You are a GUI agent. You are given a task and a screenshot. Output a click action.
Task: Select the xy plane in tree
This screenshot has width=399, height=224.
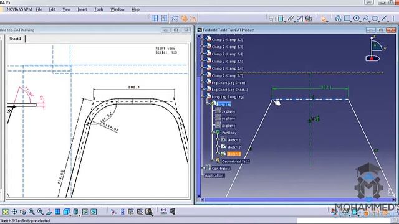pos(229,111)
